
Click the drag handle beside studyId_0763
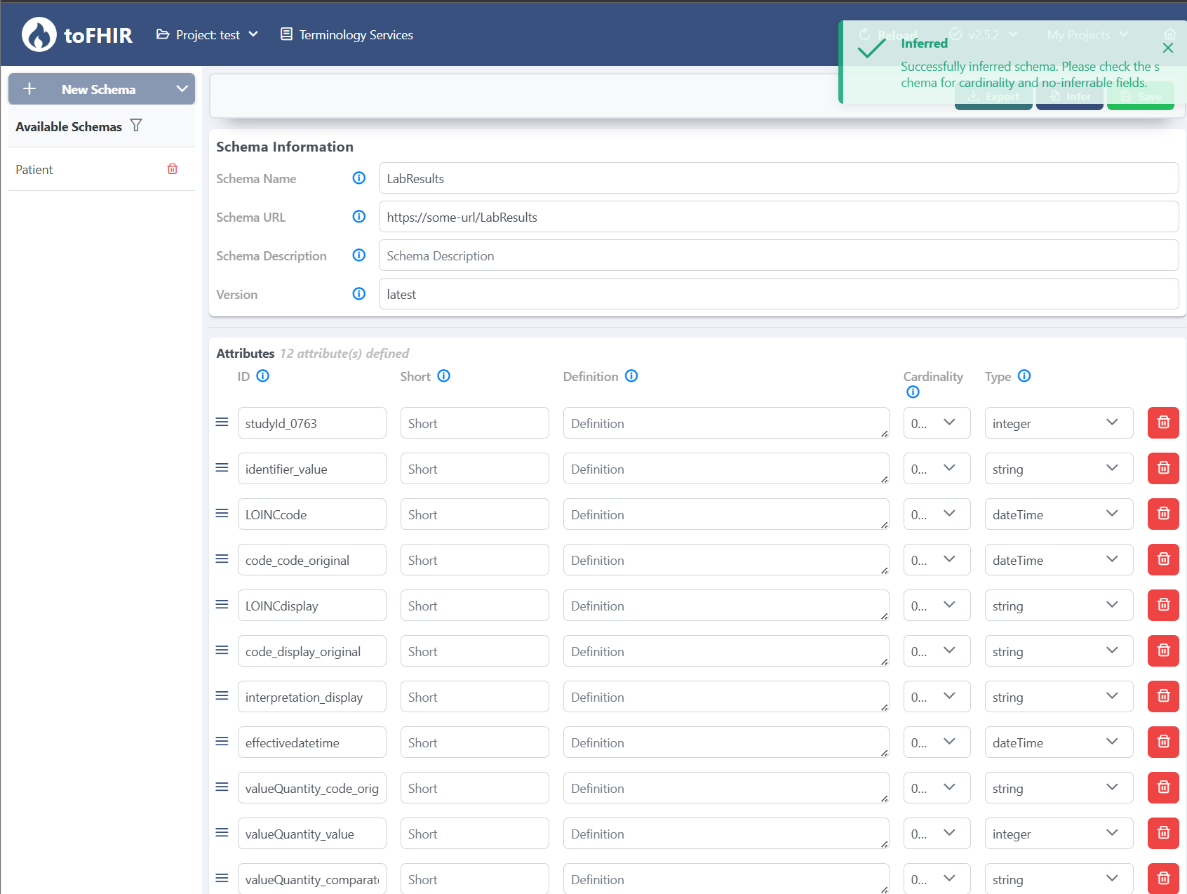(222, 422)
